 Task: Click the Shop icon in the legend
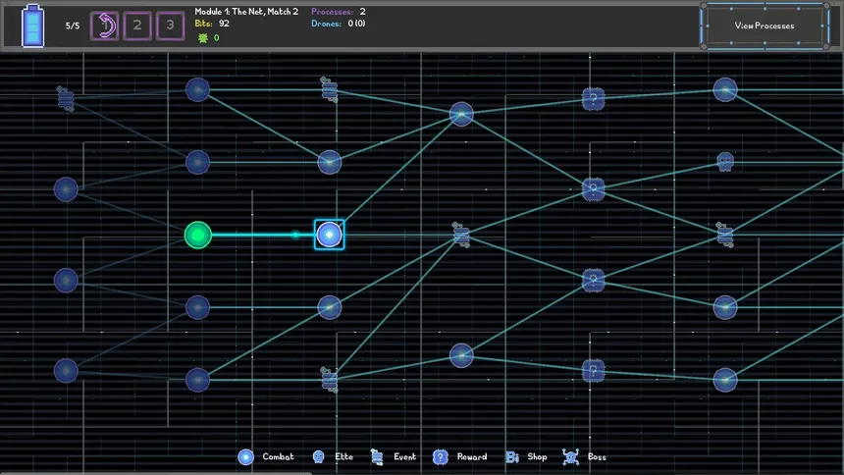coord(512,457)
